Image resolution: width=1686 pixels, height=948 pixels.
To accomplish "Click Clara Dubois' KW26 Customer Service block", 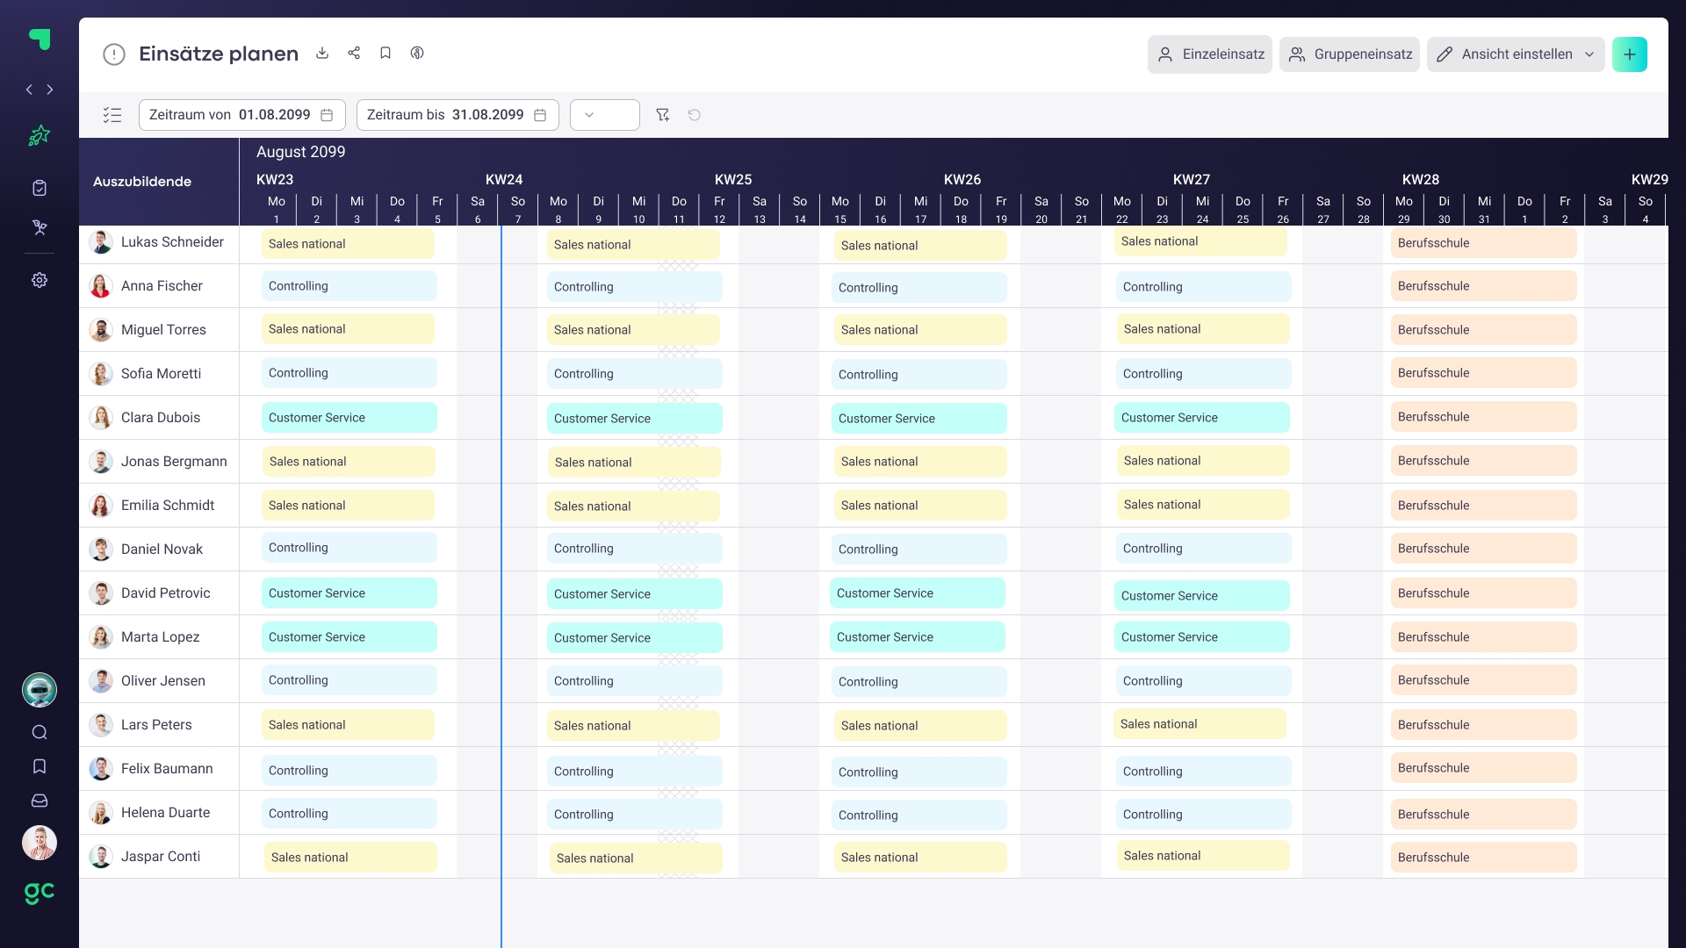I will coord(919,419).
